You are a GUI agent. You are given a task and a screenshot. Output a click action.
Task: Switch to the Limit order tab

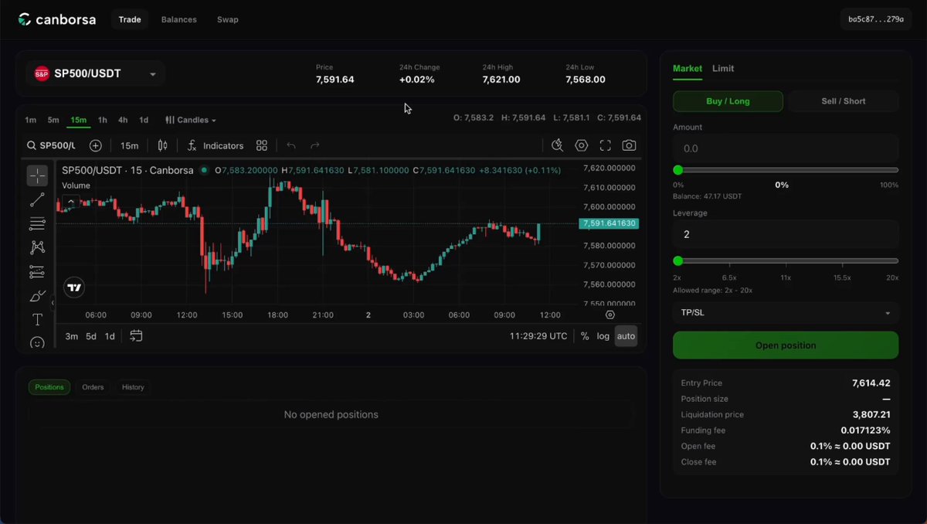click(723, 69)
